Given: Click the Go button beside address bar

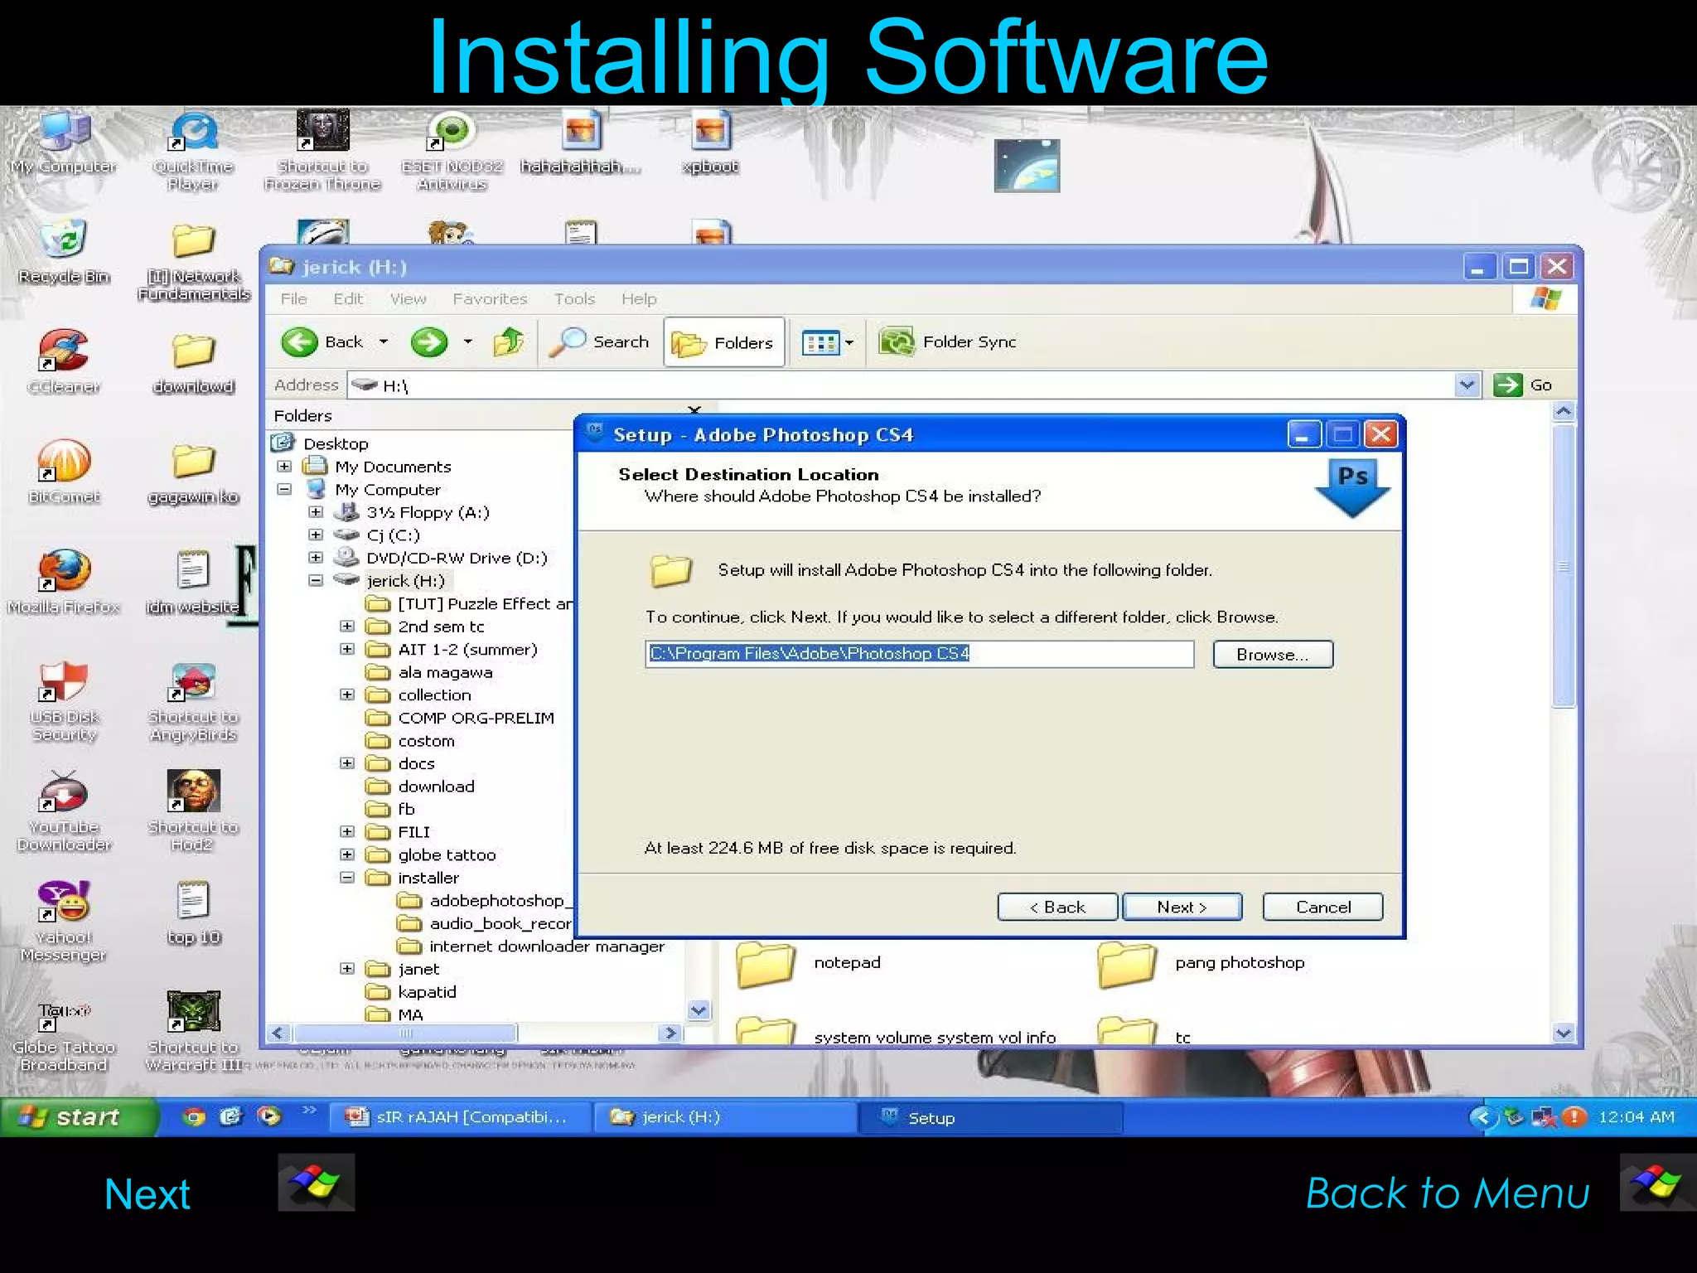Looking at the screenshot, I should click(x=1523, y=385).
